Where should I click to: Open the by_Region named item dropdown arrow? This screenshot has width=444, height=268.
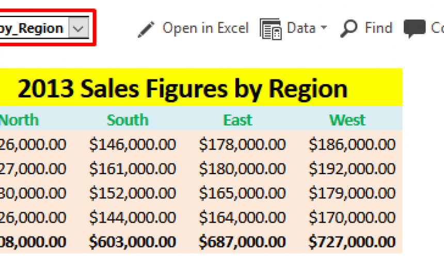coord(78,28)
